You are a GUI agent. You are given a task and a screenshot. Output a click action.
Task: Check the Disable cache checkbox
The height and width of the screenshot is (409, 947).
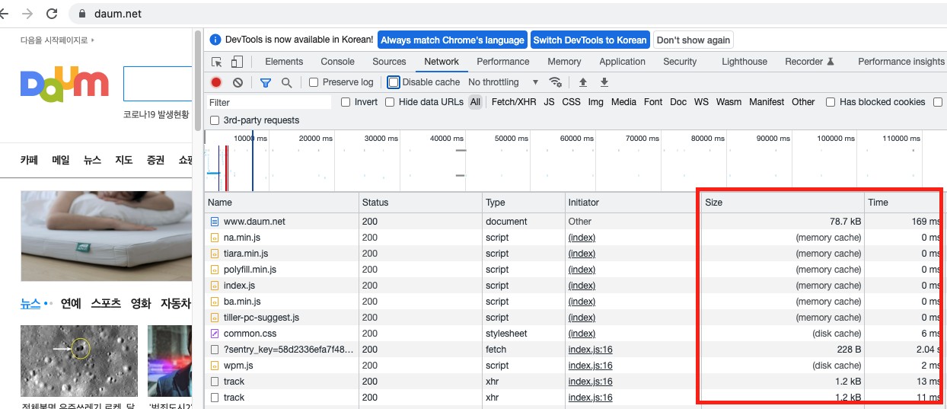[394, 82]
